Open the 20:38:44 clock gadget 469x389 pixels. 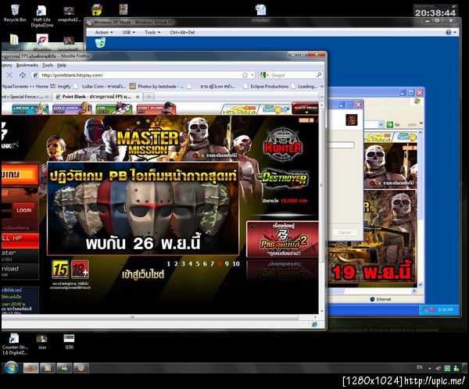[435, 12]
